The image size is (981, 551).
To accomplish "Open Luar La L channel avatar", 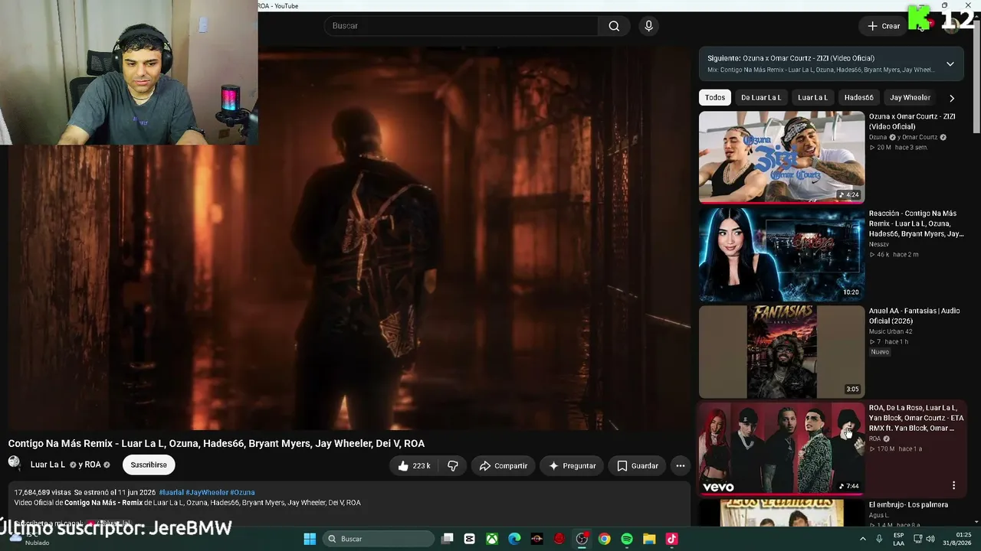I will click(x=15, y=462).
